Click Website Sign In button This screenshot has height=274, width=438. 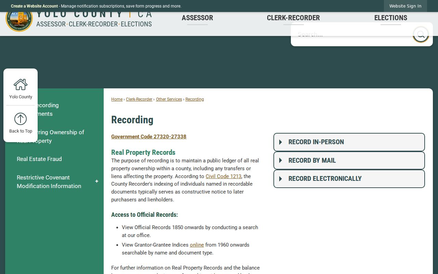tap(405, 6)
